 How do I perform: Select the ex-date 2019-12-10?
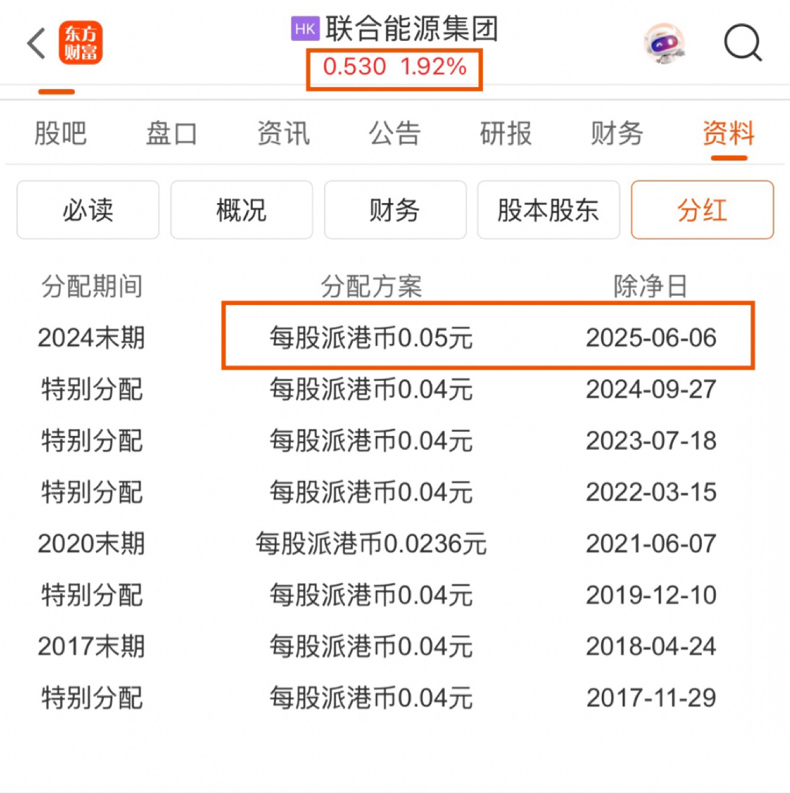651,595
